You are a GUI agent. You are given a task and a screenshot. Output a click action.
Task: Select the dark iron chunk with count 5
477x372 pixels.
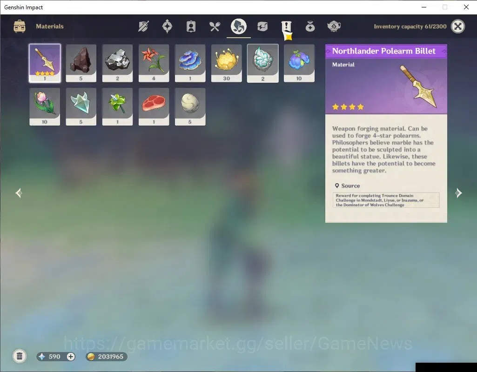click(81, 63)
